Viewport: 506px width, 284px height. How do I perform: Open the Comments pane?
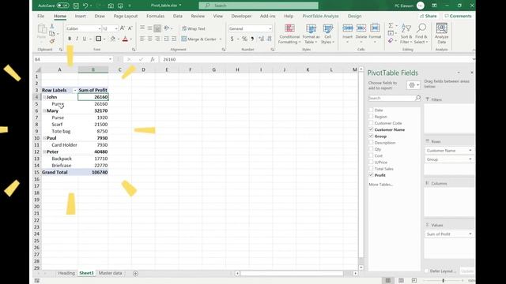pyautogui.click(x=458, y=16)
